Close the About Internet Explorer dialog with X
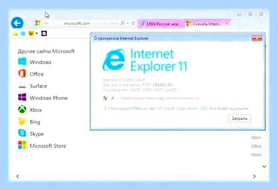 [257, 38]
